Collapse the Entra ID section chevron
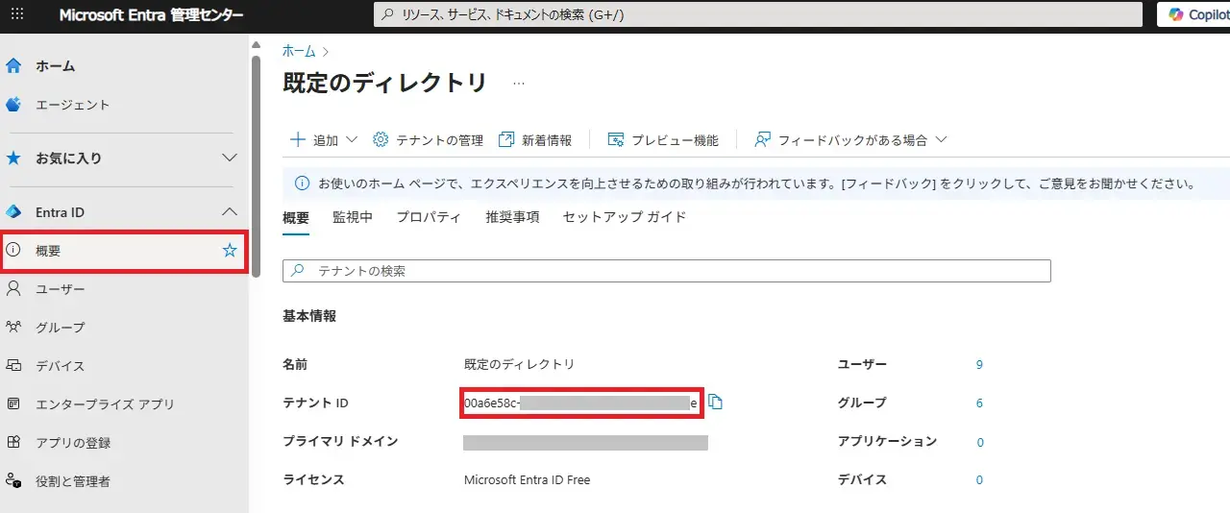 tap(229, 211)
